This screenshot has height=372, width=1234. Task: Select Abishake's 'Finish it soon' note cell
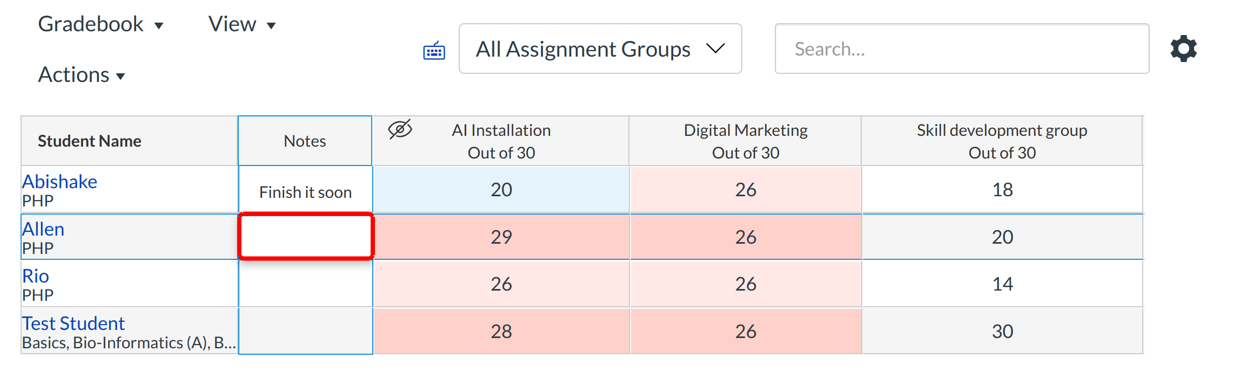pyautogui.click(x=306, y=191)
